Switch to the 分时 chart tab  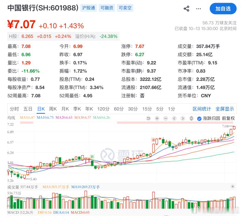coord(14,109)
